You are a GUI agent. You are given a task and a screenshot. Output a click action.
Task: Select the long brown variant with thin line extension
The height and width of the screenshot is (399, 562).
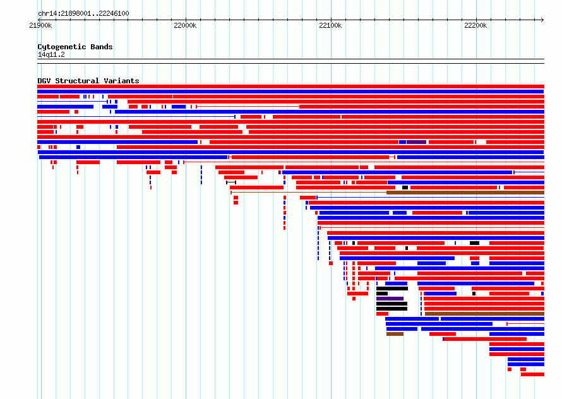pyautogui.click(x=388, y=193)
